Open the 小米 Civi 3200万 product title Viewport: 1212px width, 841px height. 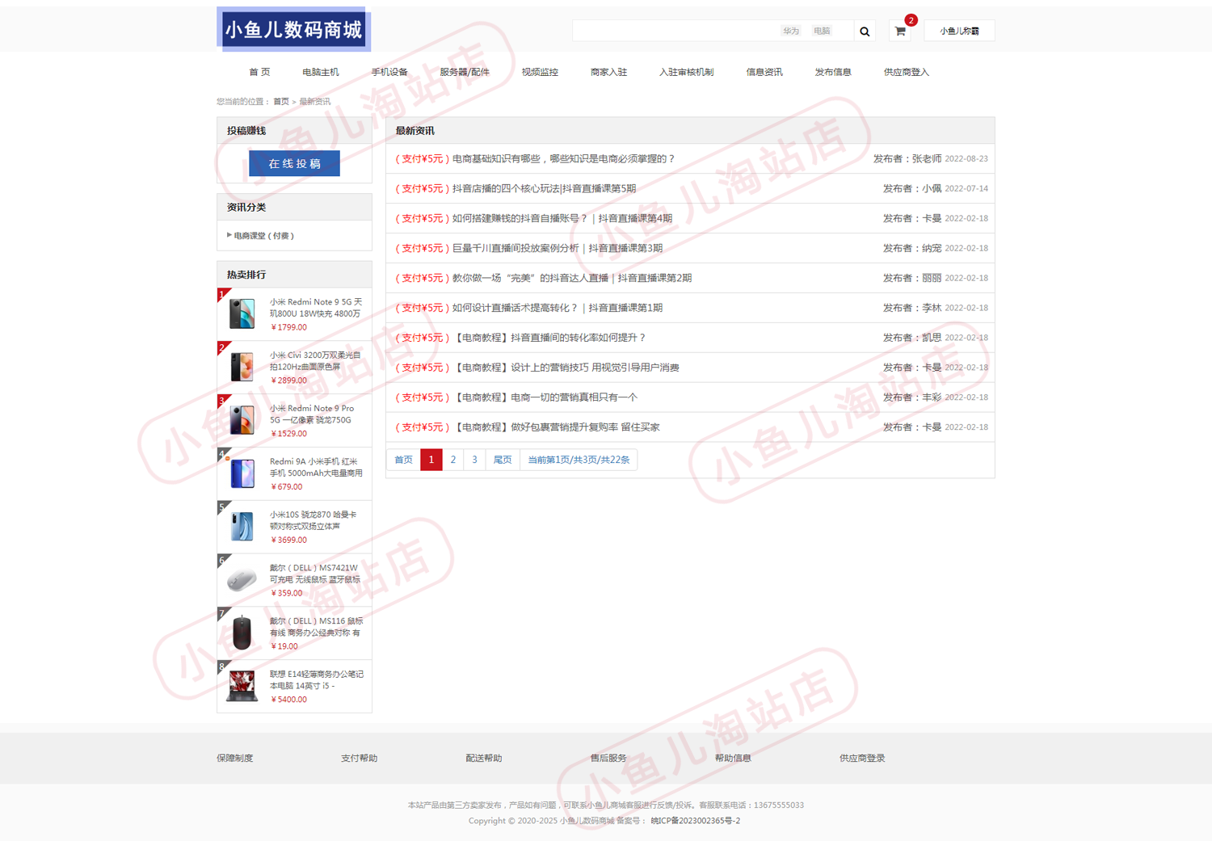(316, 361)
